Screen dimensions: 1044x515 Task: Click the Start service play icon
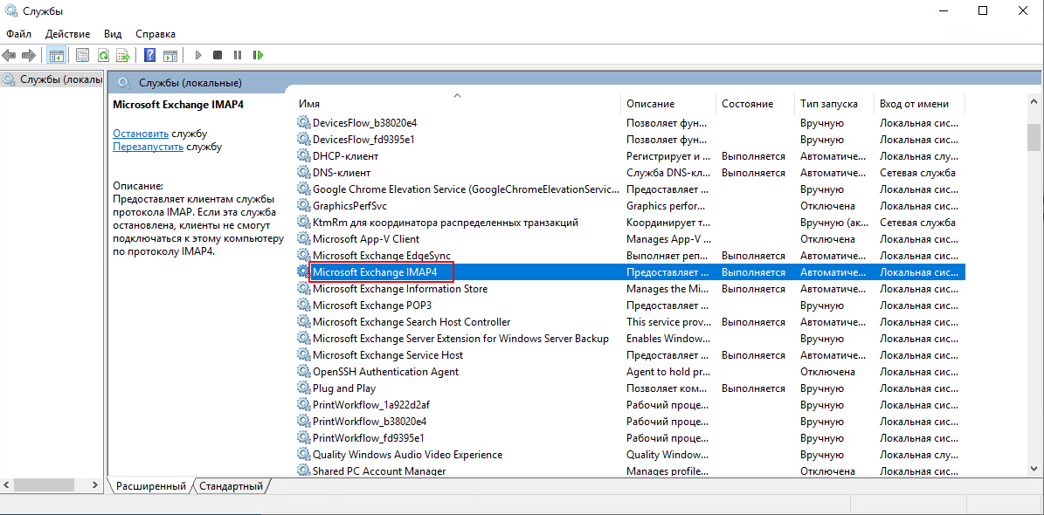[x=197, y=54]
